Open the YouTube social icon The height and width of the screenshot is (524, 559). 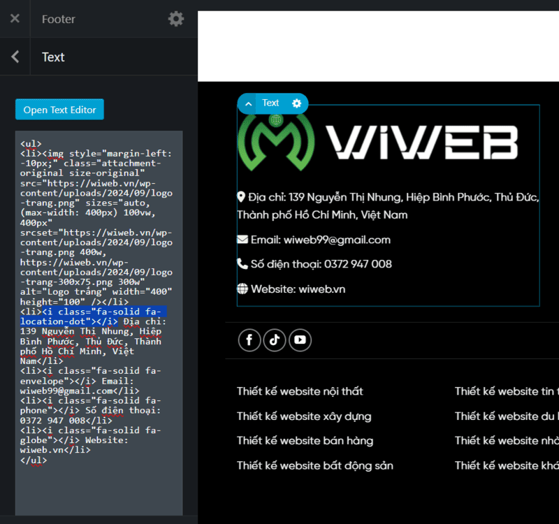click(300, 340)
